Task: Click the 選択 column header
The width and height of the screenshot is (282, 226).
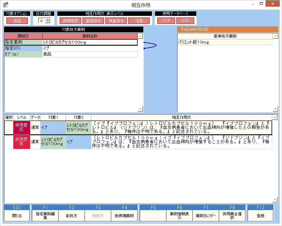Action: 9,117
